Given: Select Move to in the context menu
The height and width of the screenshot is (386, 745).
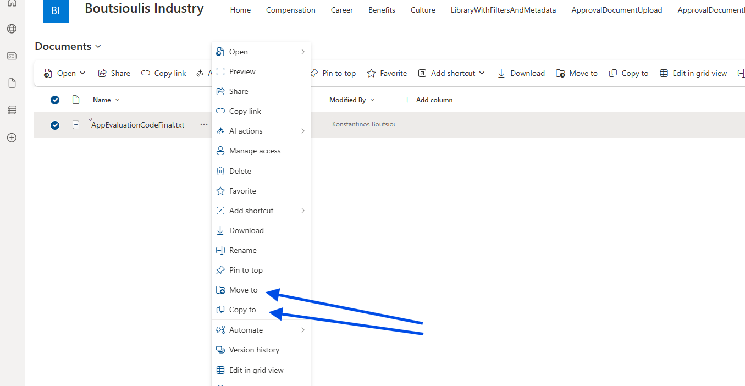Looking at the screenshot, I should 243,290.
